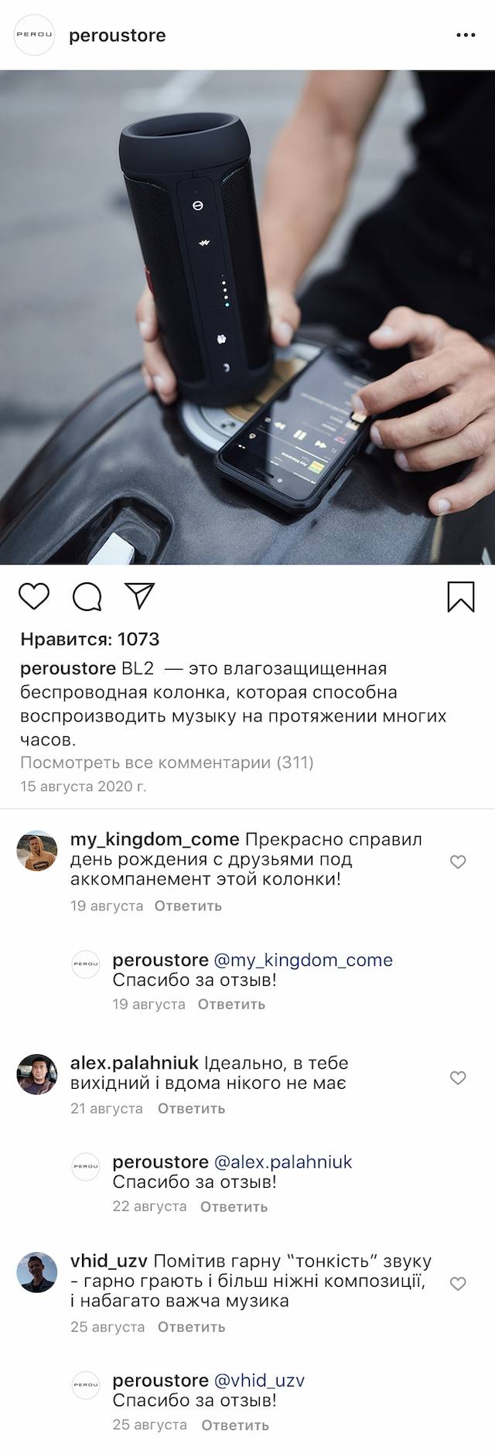Reply to my_kingdom_come's comment
The width and height of the screenshot is (495, 1450).
coord(188,906)
